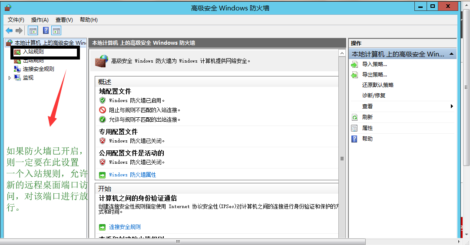Click the green arrow beside 连接安全规则 link
Screen dimensions: 470x245
pos(103,227)
